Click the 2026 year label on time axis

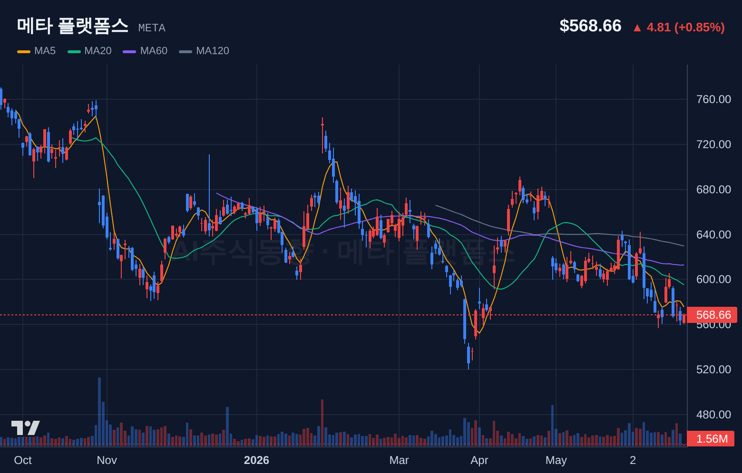pos(256,460)
